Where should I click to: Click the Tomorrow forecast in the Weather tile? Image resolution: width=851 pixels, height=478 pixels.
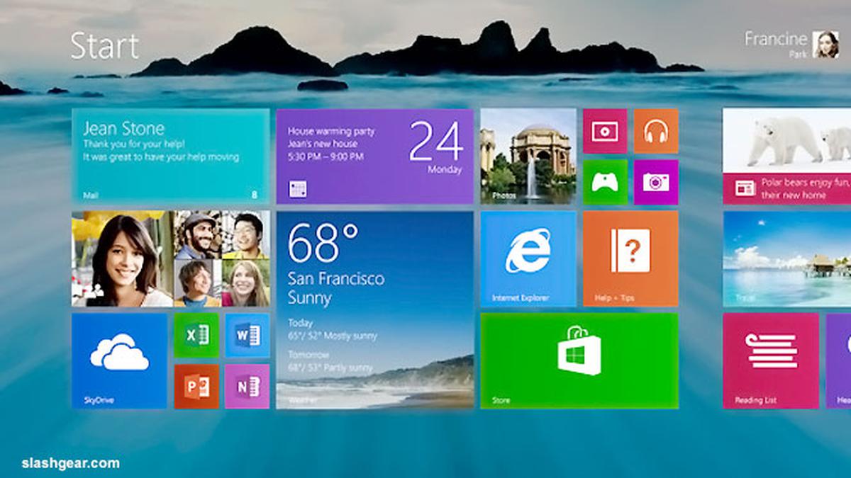pos(330,361)
